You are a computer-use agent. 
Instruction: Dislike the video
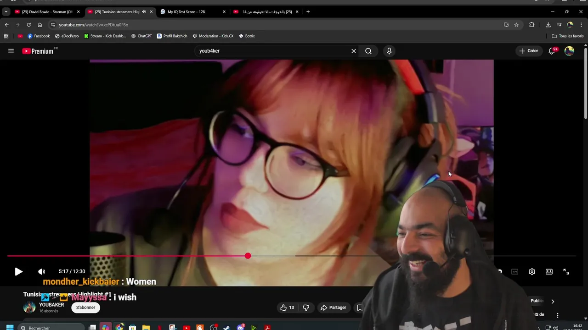pyautogui.click(x=306, y=308)
